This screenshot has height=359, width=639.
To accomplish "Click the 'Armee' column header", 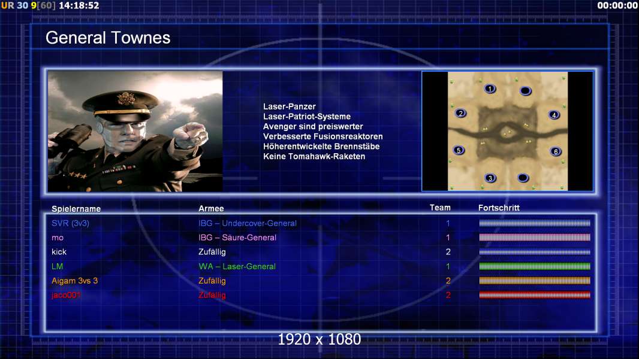I will [211, 208].
